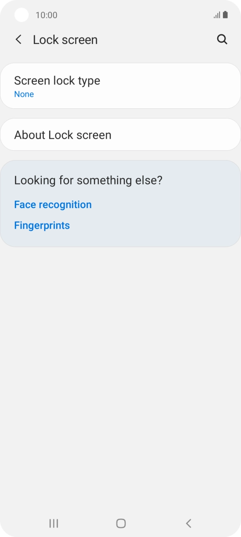Open the Screen lock type settings
This screenshot has width=241, height=537.
coord(120,85)
